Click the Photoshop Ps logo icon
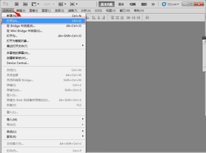The width and height of the screenshot is (206, 153). click(6, 4)
